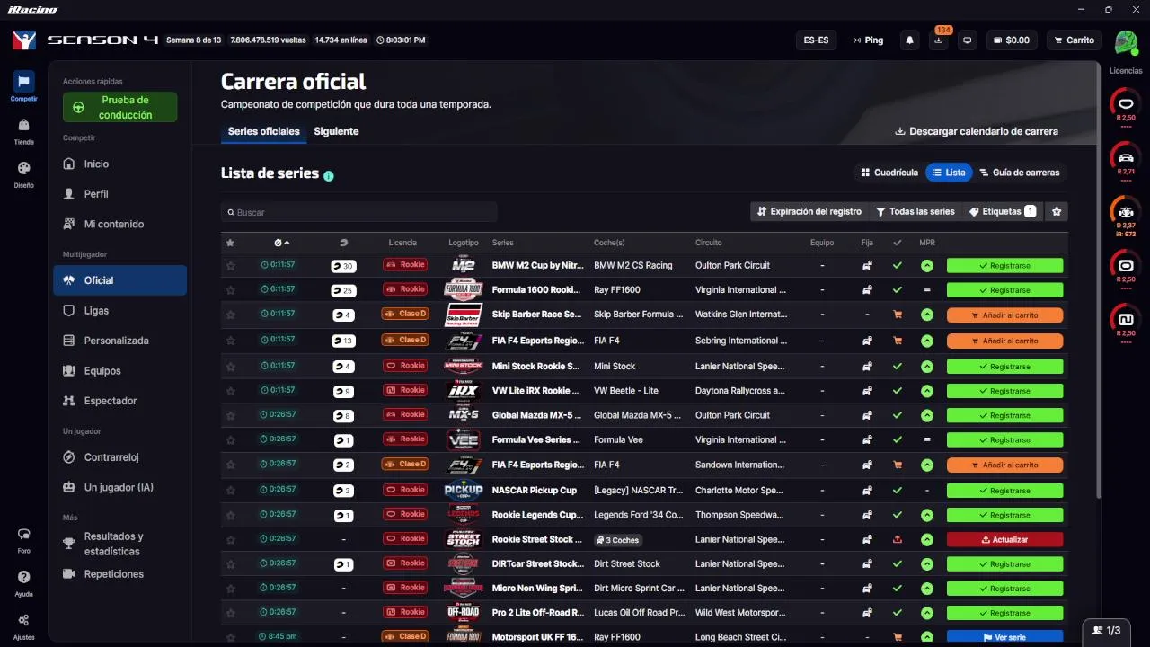Open the Todas las series filter dropdown
The height and width of the screenshot is (647, 1150).
pyautogui.click(x=916, y=212)
